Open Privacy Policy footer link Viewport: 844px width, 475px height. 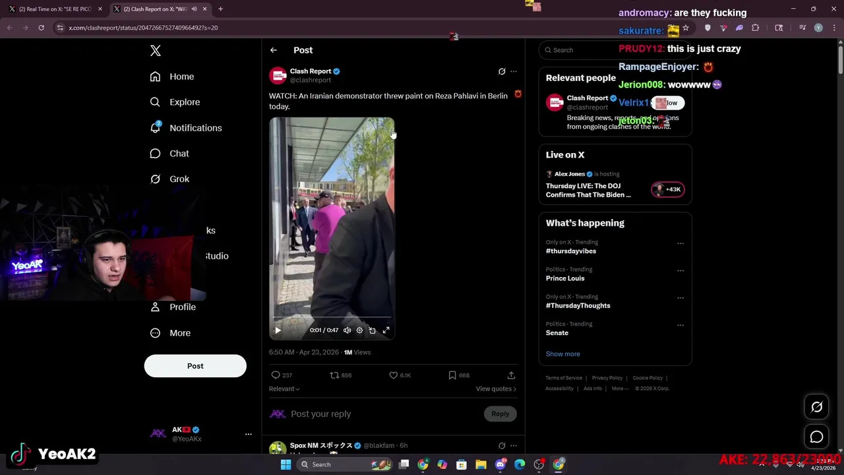[607, 378]
